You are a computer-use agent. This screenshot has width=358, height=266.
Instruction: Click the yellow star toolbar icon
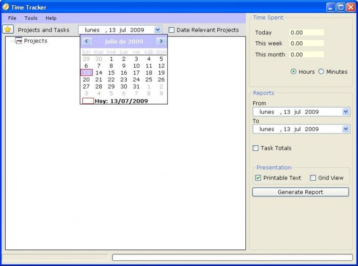coord(7,29)
